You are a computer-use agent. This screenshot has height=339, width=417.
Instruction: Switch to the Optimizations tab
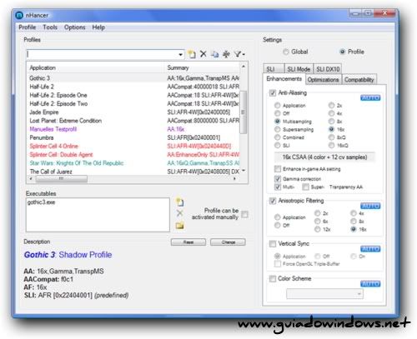(323, 80)
